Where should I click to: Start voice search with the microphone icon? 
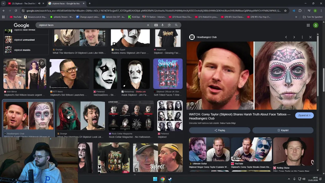[162, 25]
